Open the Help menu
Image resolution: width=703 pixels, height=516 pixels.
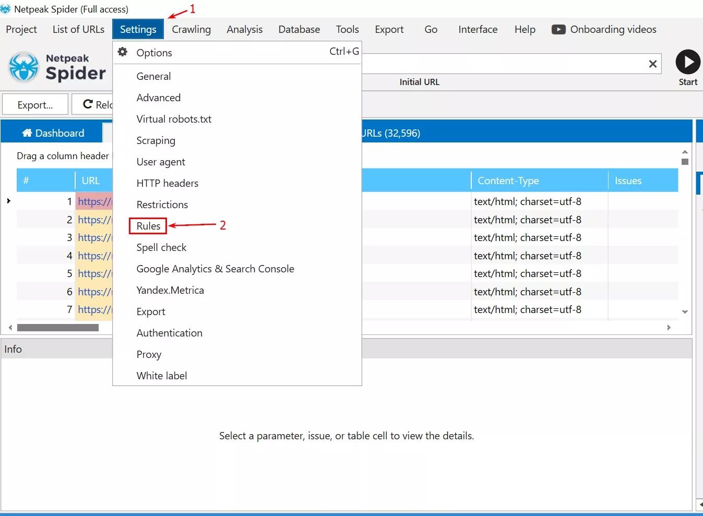[x=525, y=29]
